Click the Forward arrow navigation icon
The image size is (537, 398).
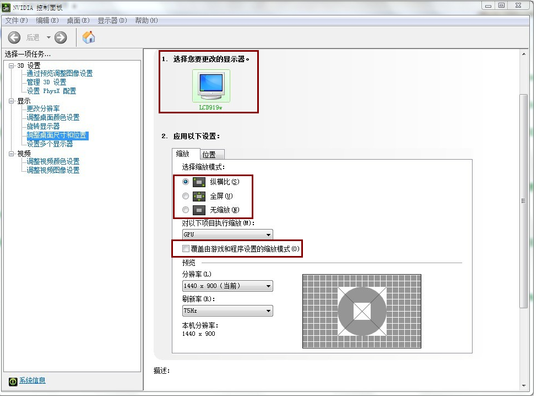pyautogui.click(x=61, y=37)
